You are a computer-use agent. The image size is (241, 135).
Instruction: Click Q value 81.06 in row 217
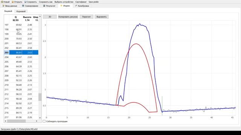(19, 117)
